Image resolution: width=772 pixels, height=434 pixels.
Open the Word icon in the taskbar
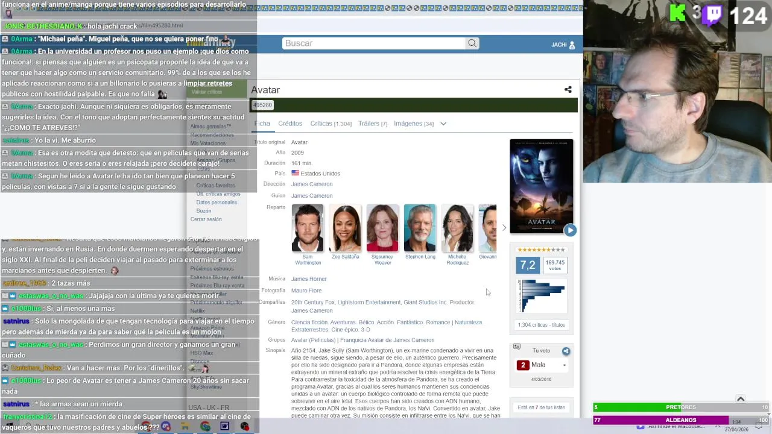[x=224, y=426]
